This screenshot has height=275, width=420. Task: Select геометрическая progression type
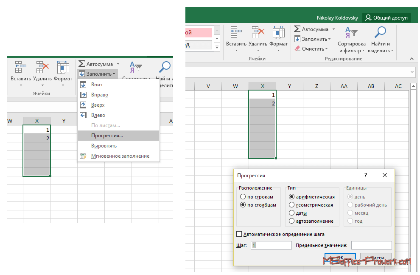coord(292,205)
